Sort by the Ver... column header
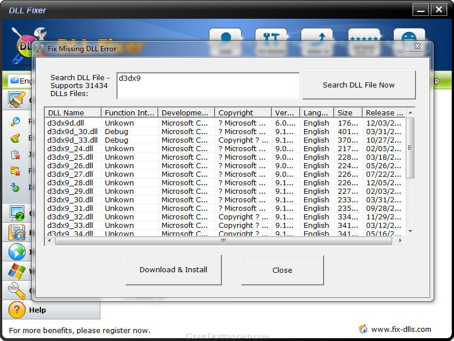Image resolution: width=454 pixels, height=341 pixels. (x=285, y=113)
